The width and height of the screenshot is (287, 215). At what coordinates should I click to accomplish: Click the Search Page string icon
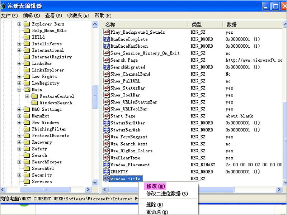coord(106,60)
